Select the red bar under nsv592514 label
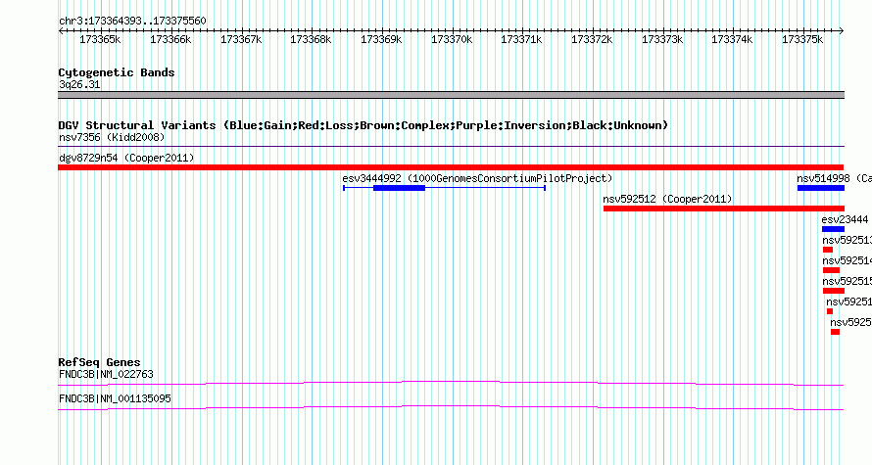Screen dimensions: 872x465 click(831, 270)
